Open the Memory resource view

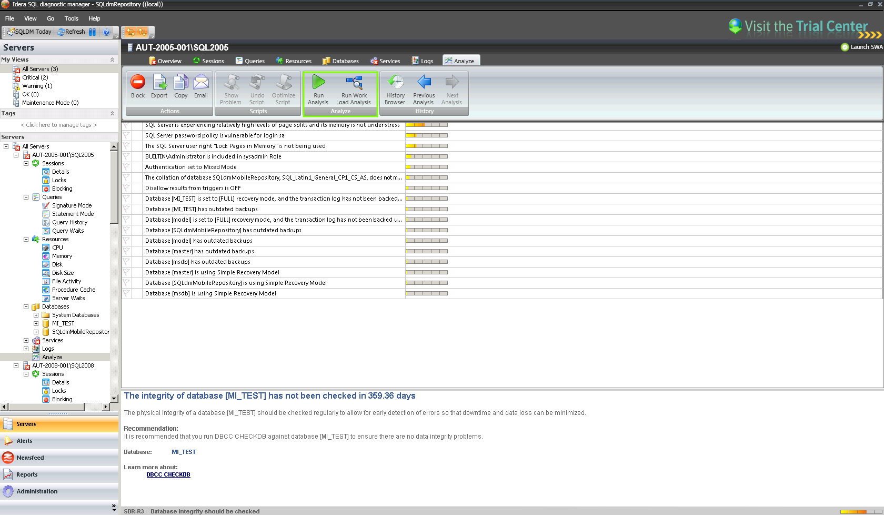[x=62, y=256]
